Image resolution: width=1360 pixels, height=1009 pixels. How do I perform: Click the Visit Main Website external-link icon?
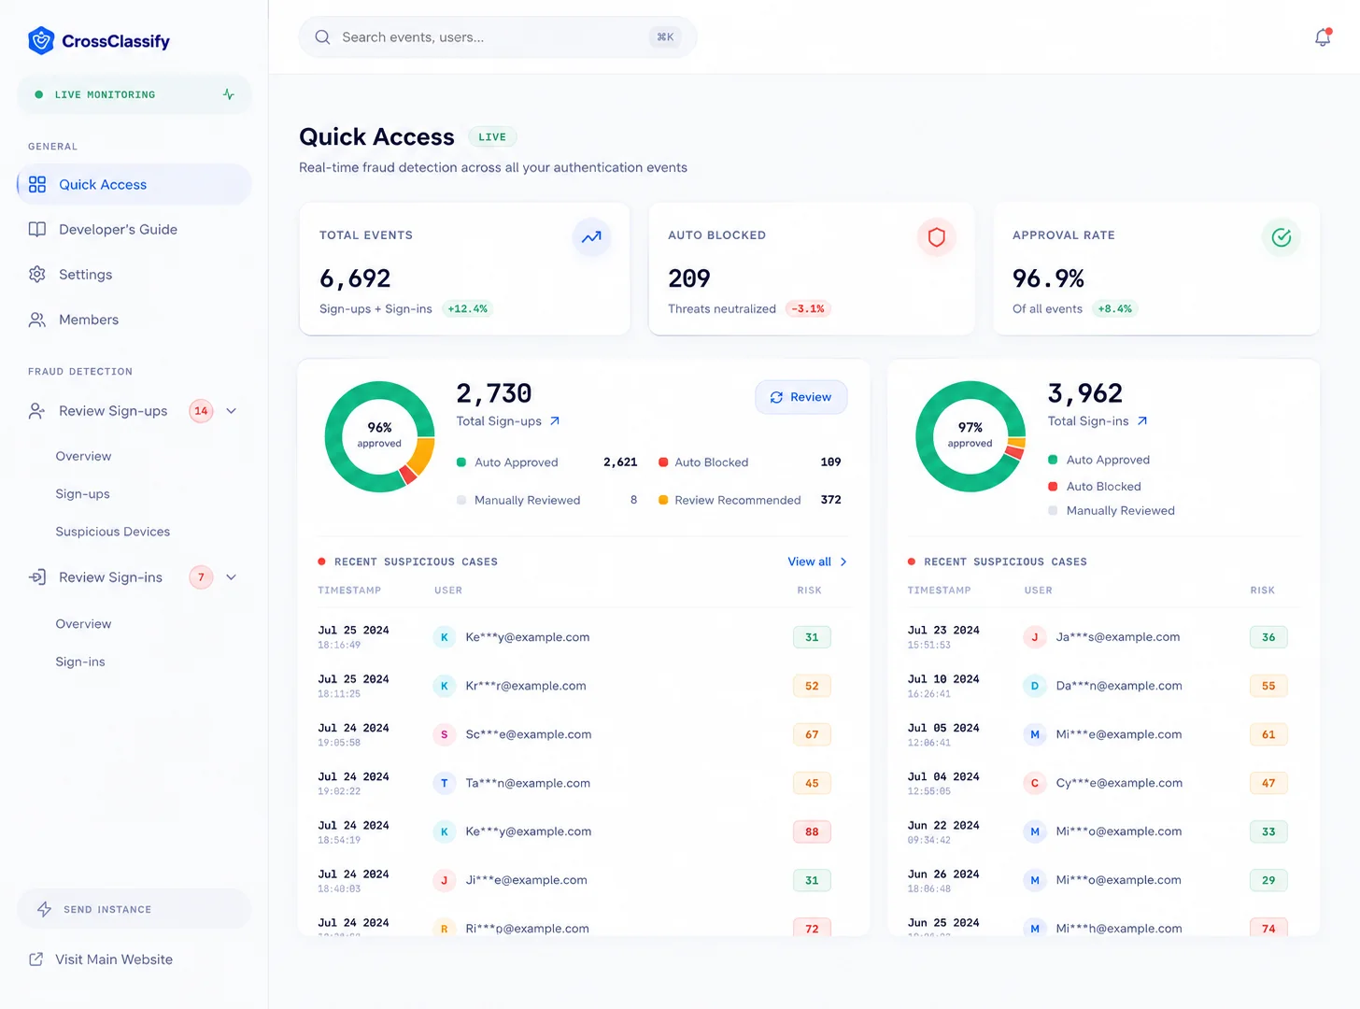(36, 959)
